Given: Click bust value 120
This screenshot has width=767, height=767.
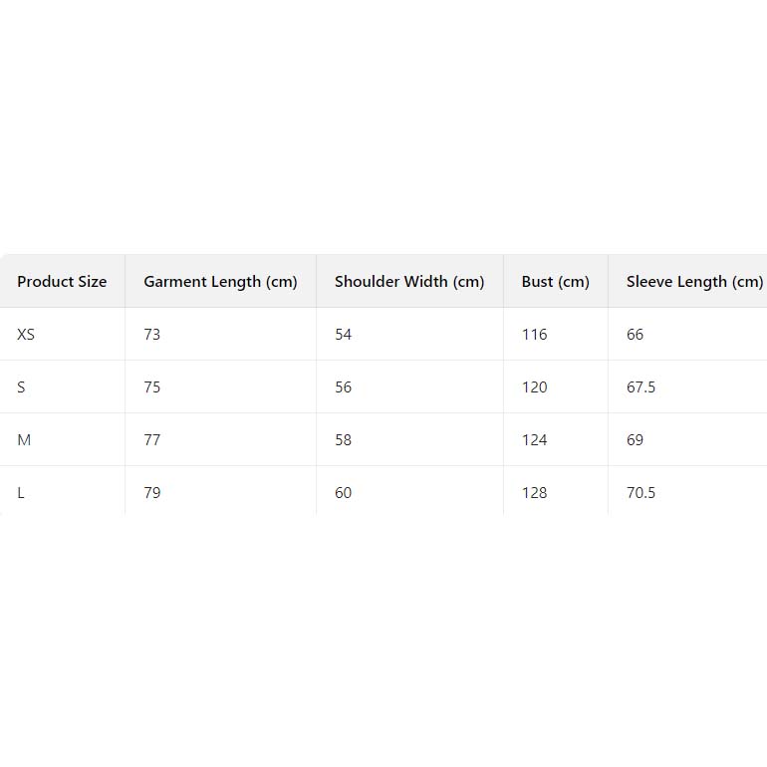Looking at the screenshot, I should pyautogui.click(x=534, y=387).
